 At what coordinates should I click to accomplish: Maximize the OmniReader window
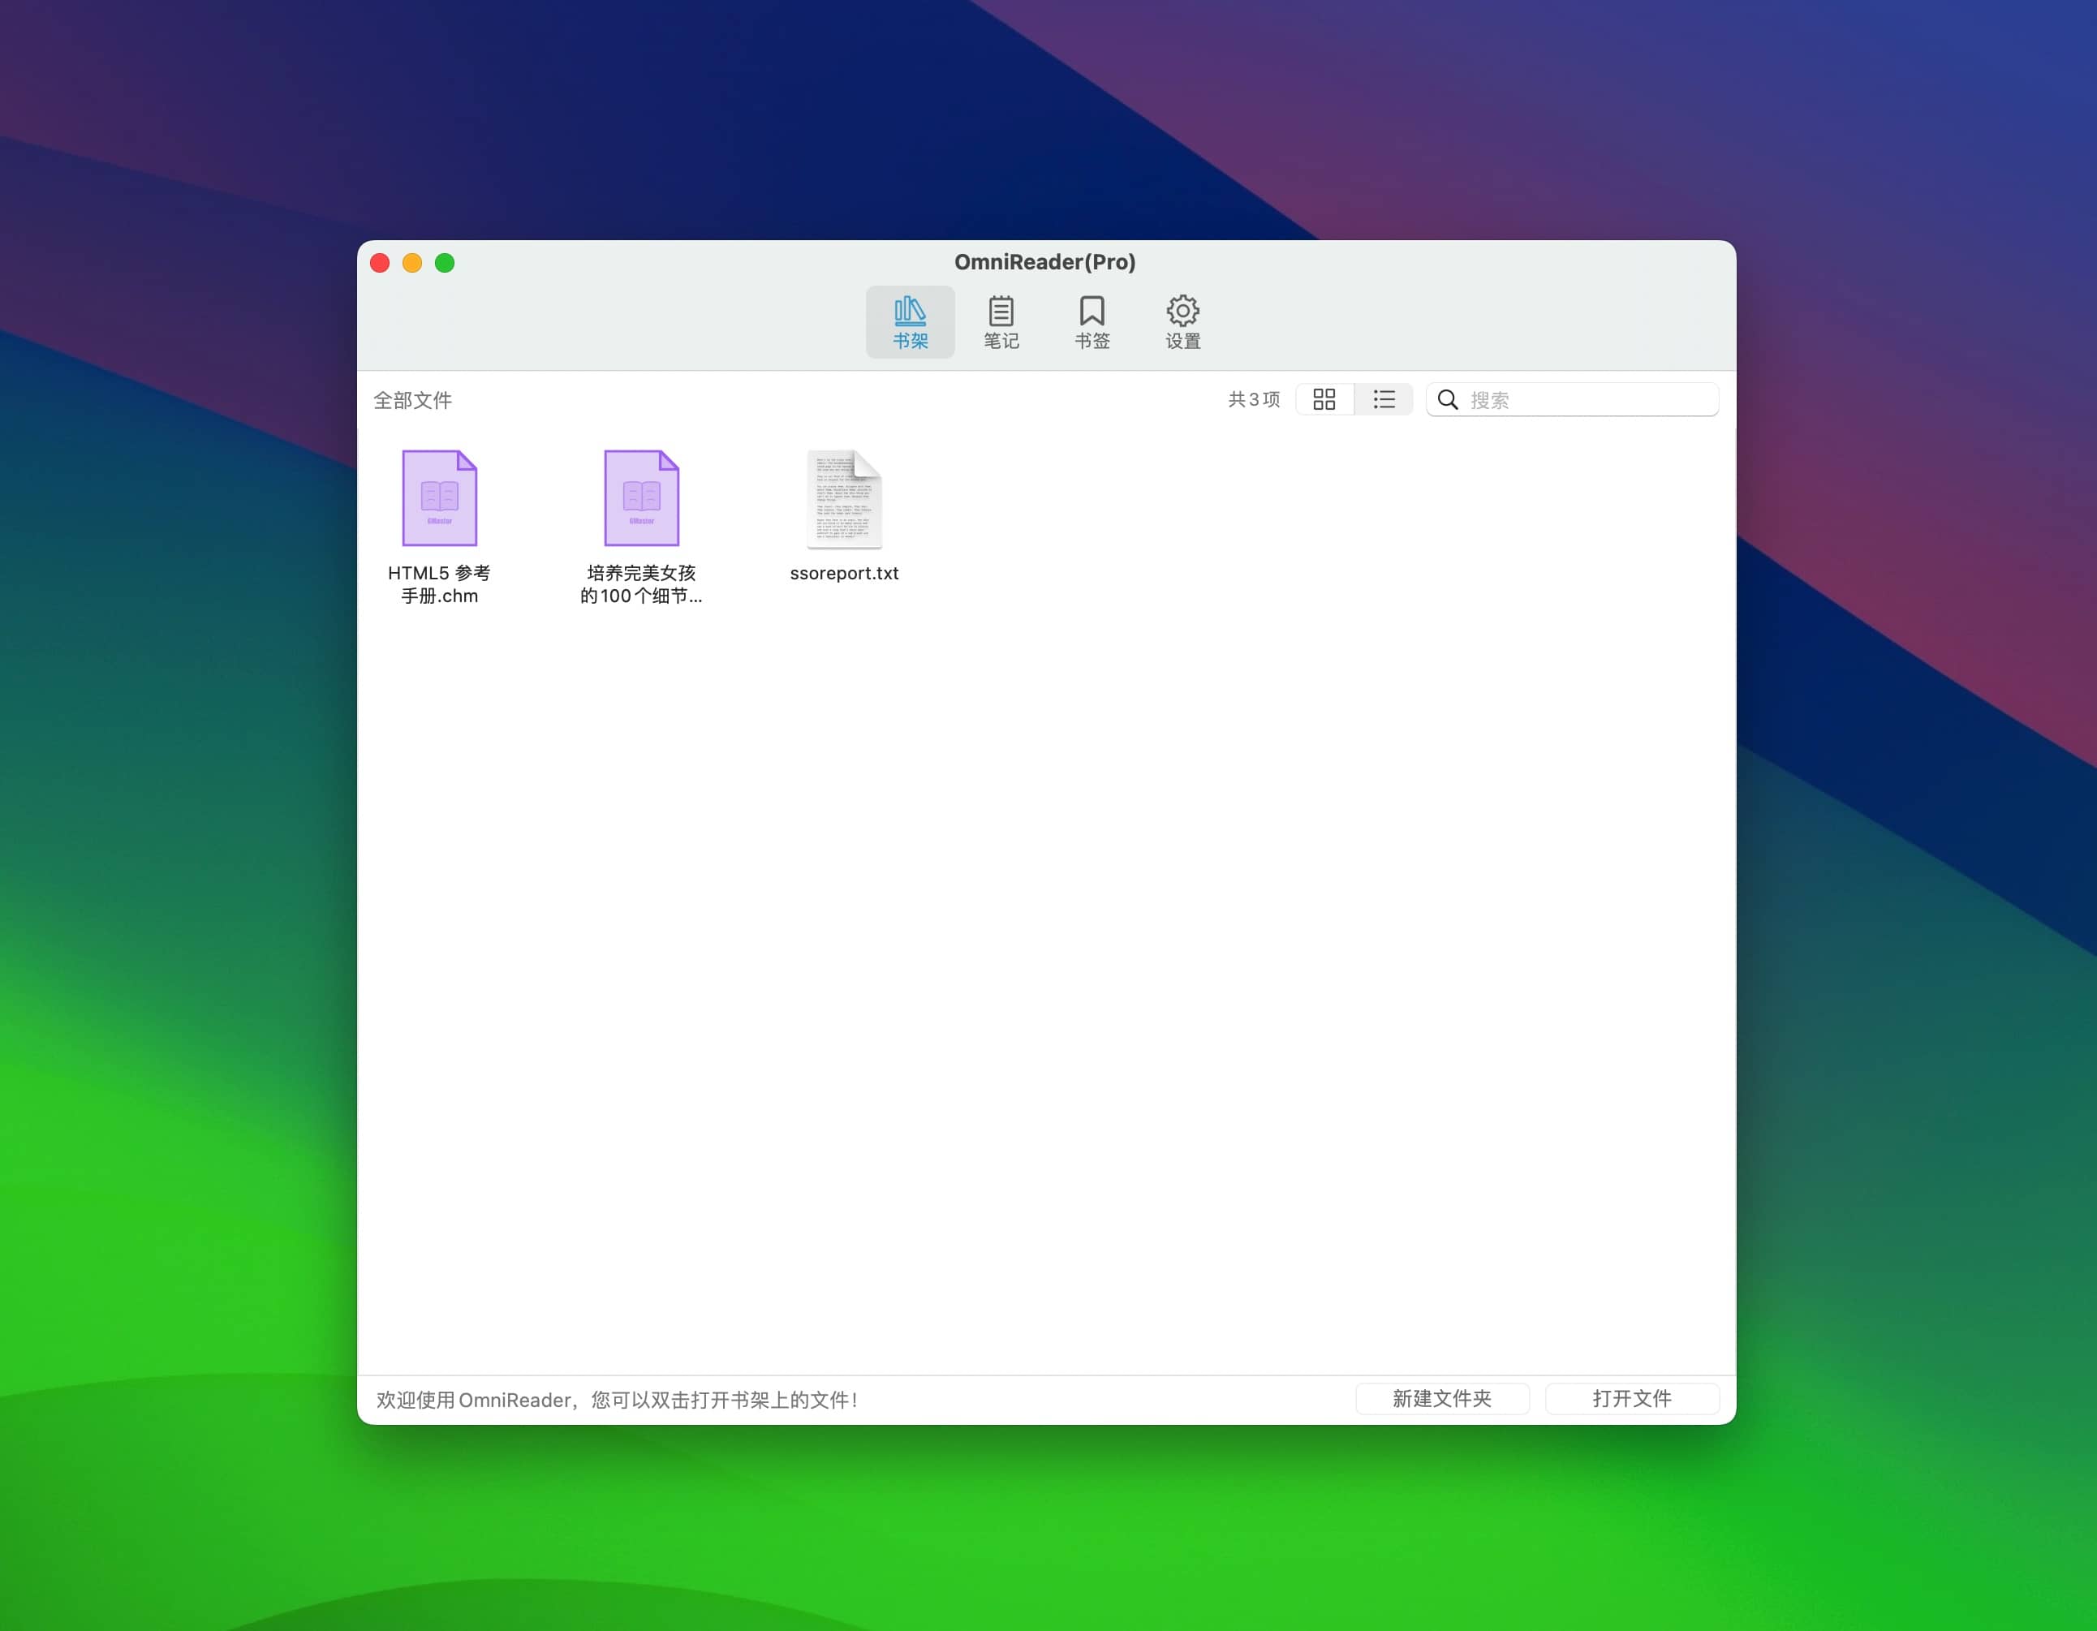[x=445, y=263]
